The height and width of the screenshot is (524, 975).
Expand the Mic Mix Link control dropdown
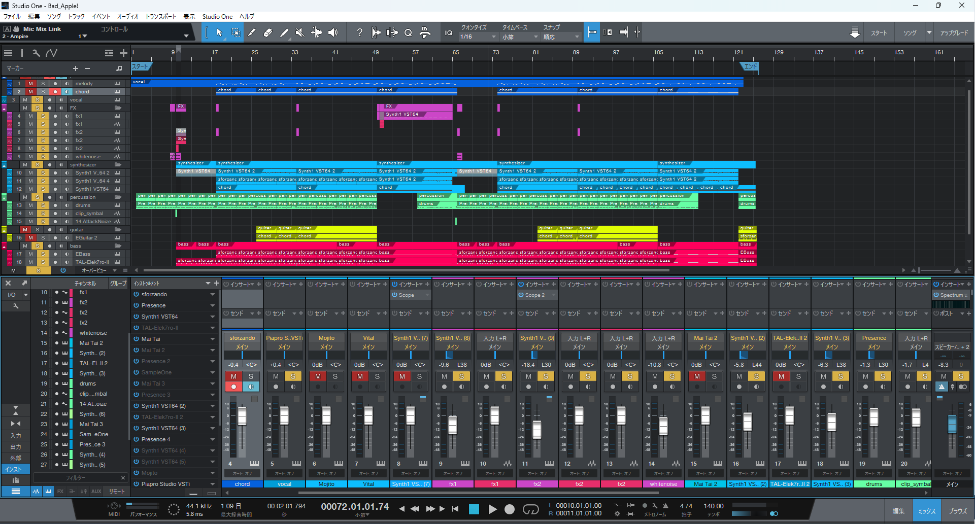(186, 36)
